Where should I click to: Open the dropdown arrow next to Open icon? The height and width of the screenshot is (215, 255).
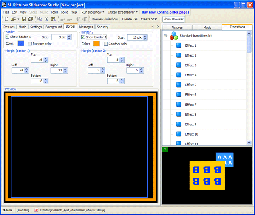click(18, 19)
